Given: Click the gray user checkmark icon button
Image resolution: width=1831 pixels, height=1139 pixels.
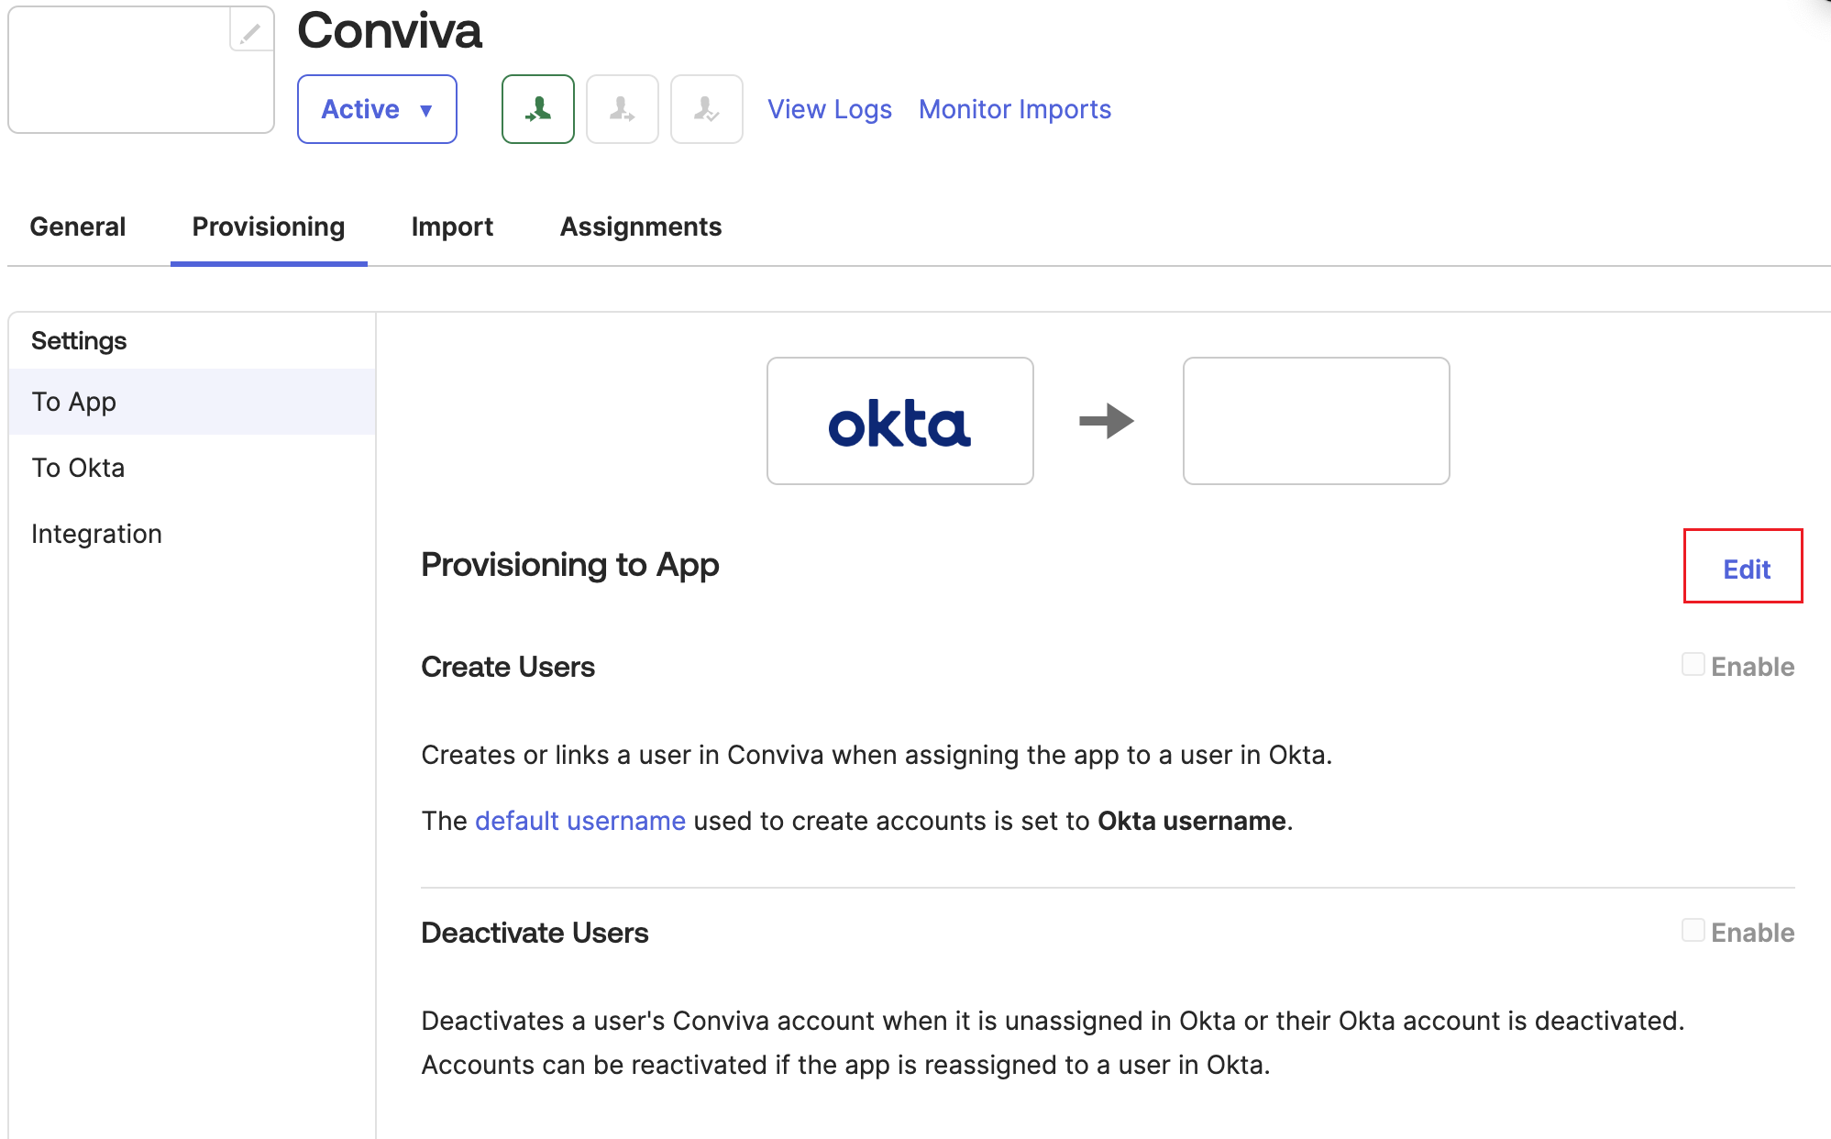Looking at the screenshot, I should point(707,109).
